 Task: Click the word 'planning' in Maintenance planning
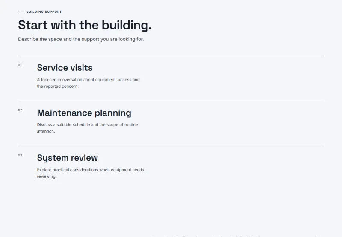[x=113, y=113]
